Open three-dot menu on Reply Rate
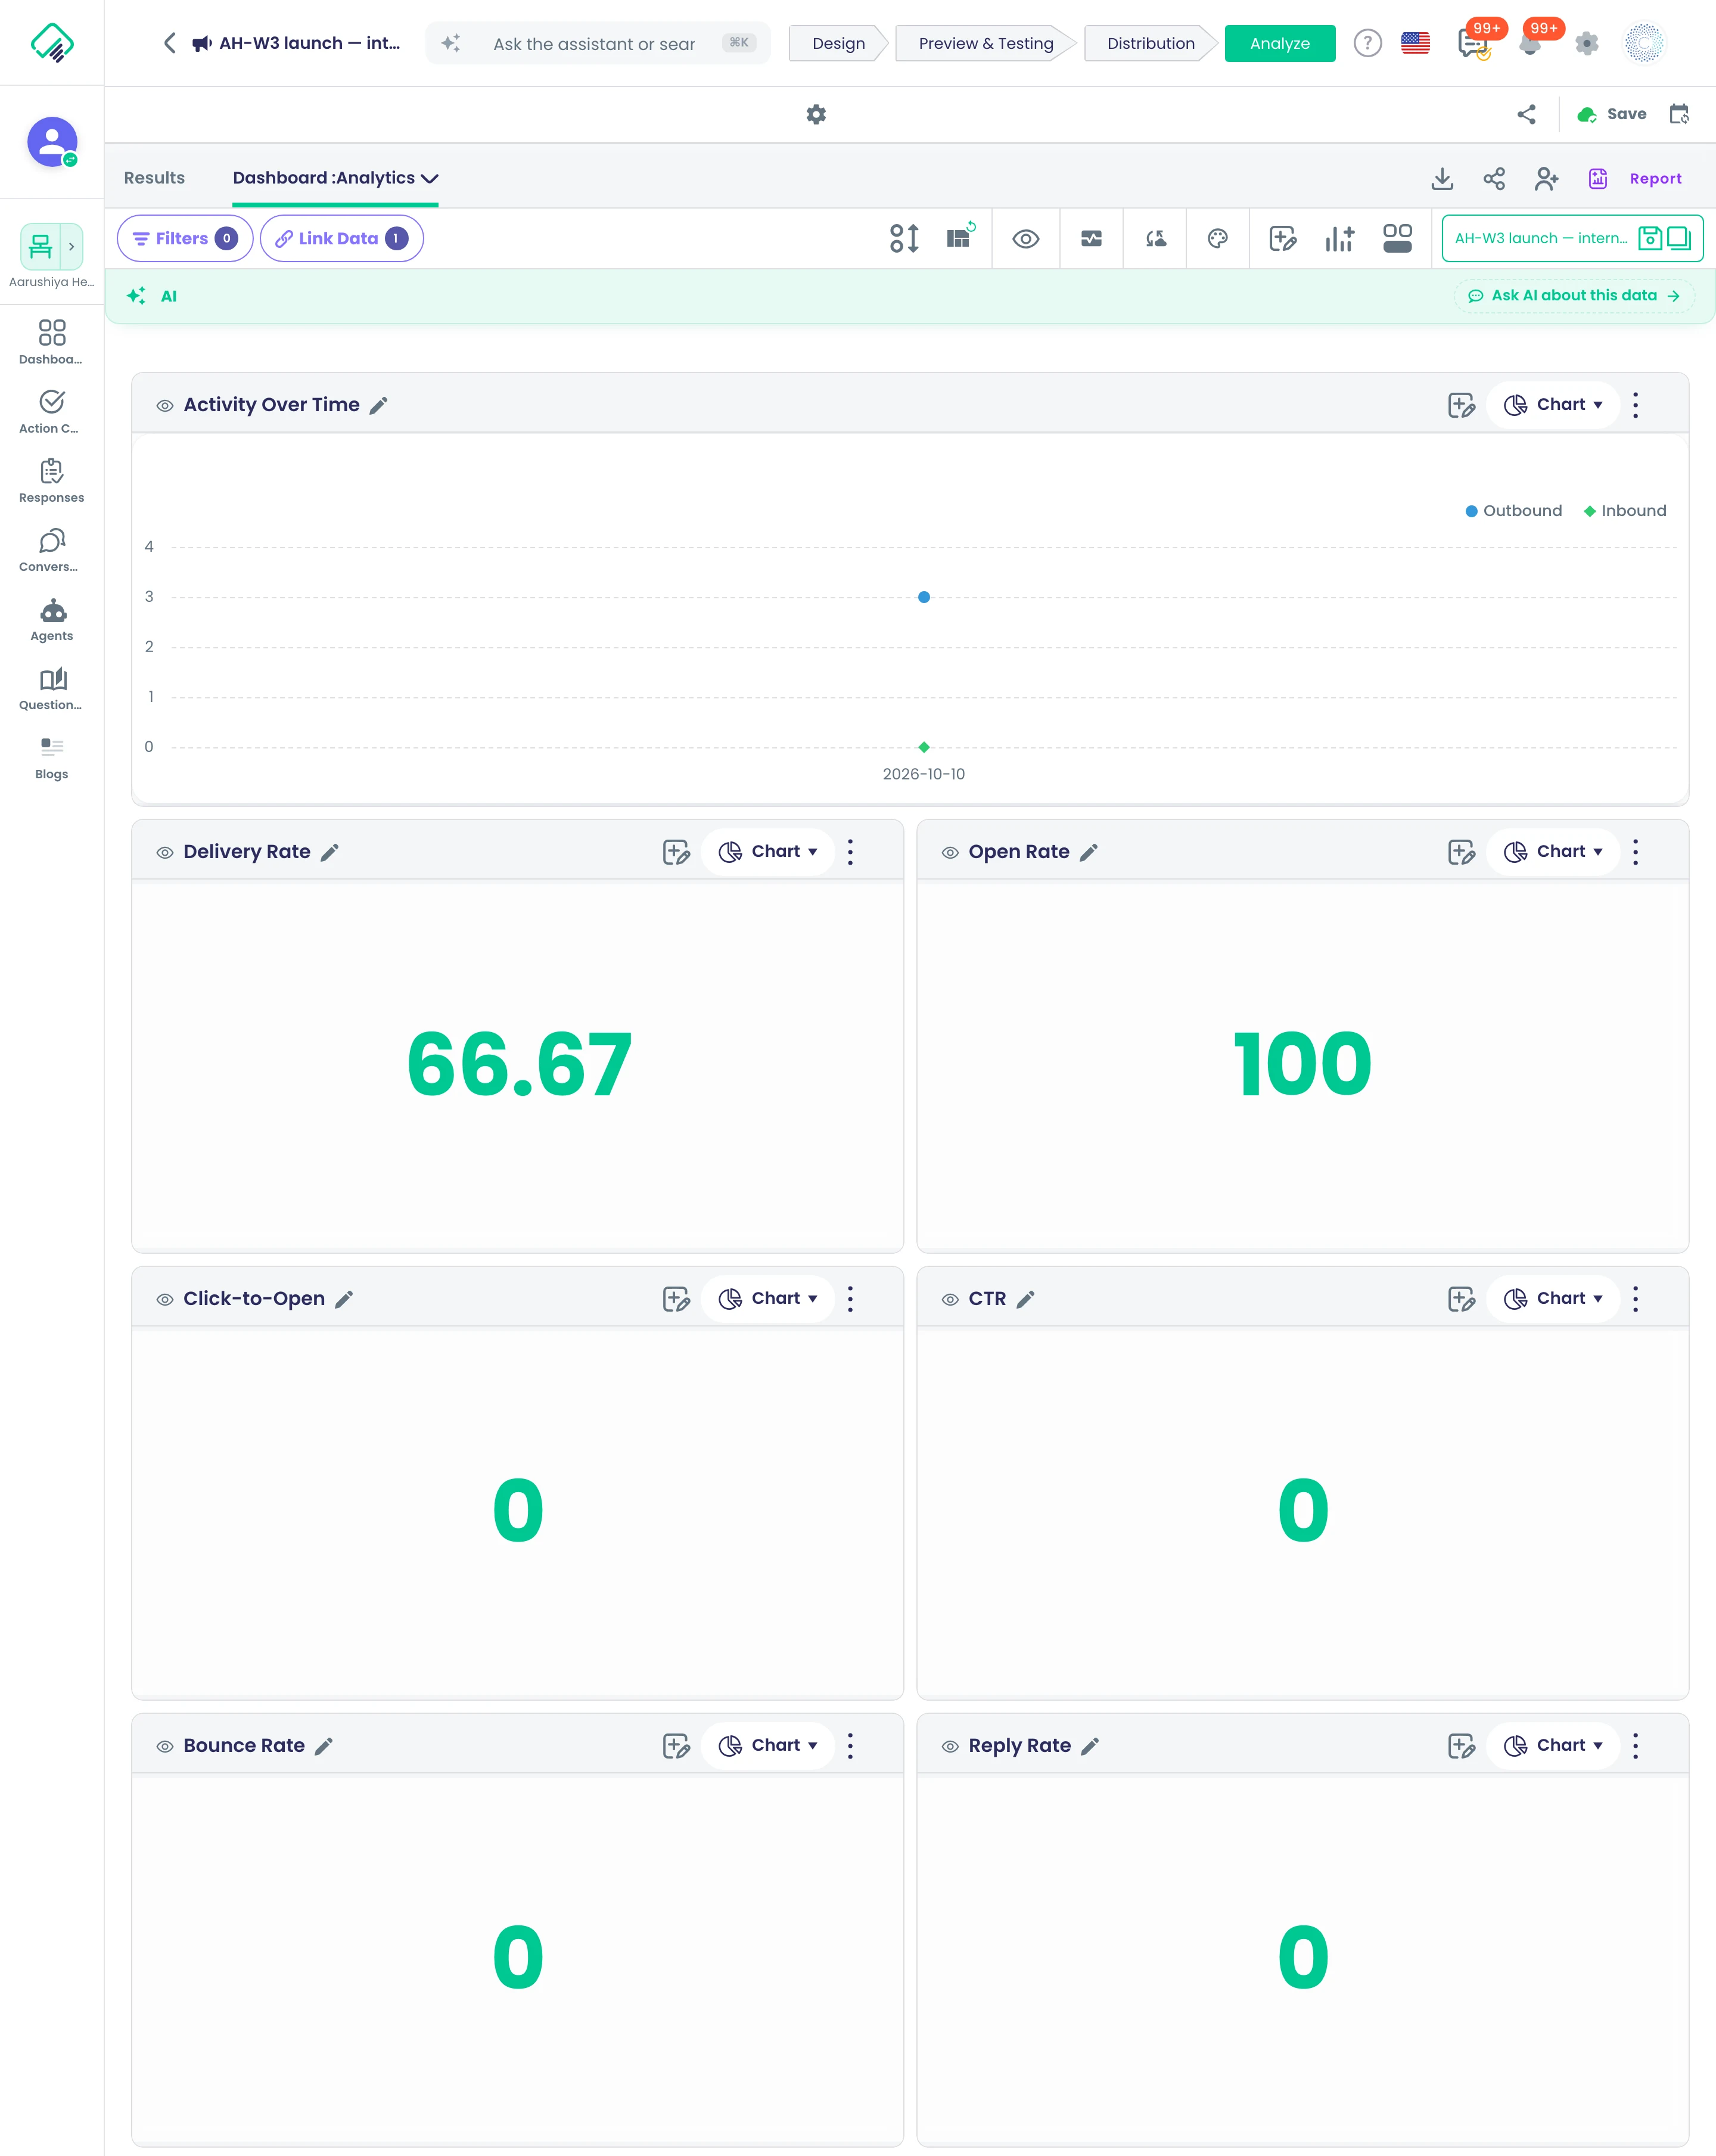Image resolution: width=1716 pixels, height=2156 pixels. [1635, 1746]
